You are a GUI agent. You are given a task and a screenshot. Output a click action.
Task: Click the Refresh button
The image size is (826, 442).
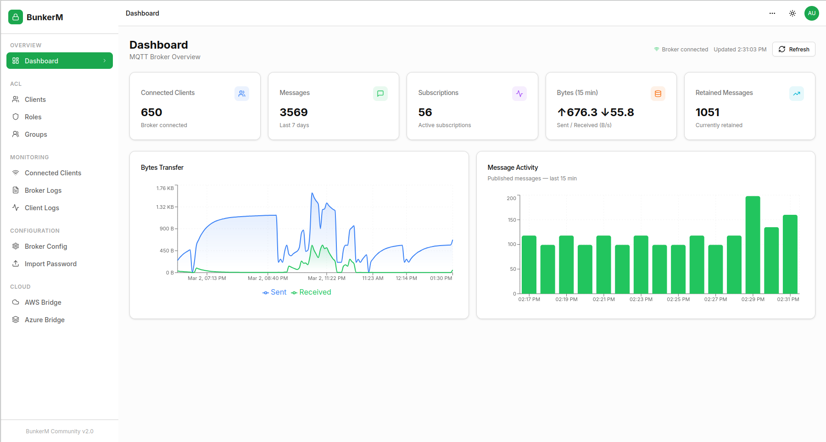(x=794, y=49)
